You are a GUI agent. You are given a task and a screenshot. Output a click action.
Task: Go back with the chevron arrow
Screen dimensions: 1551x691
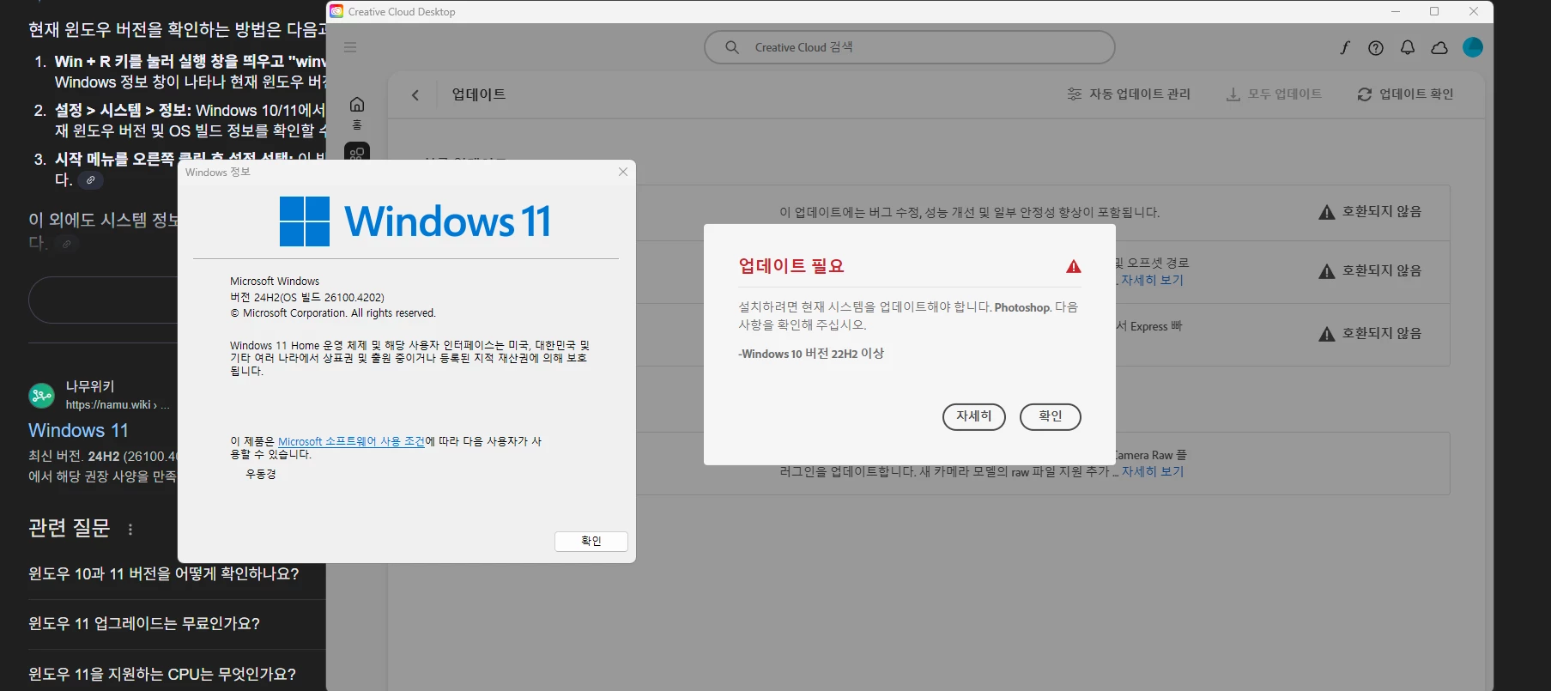(415, 94)
